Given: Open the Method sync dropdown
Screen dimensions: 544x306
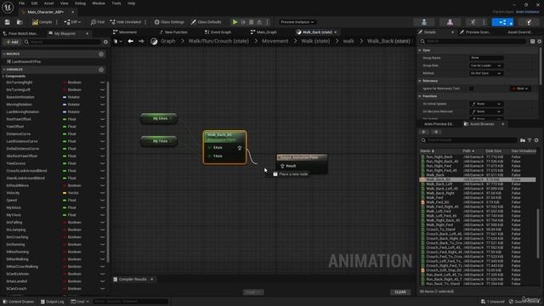Looking at the screenshot, I should (485, 73).
